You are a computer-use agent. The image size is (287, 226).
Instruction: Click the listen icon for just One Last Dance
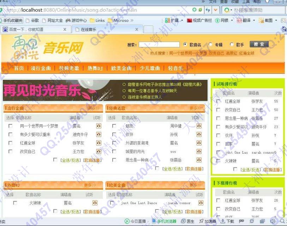(201, 203)
